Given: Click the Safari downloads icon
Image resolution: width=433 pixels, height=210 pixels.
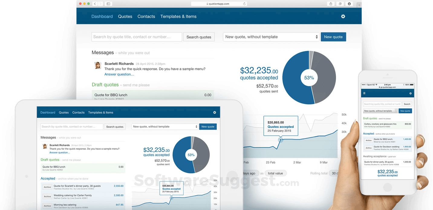Looking at the screenshot, I should [349, 4].
